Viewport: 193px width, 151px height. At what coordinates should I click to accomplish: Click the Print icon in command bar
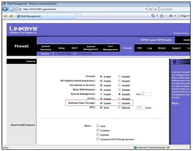(x=171, y=16)
